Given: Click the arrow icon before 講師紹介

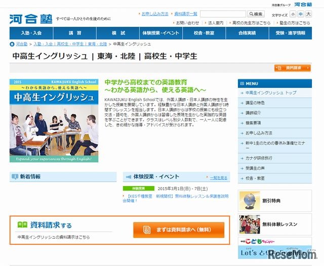Looking at the screenshot, I should click(x=242, y=113).
